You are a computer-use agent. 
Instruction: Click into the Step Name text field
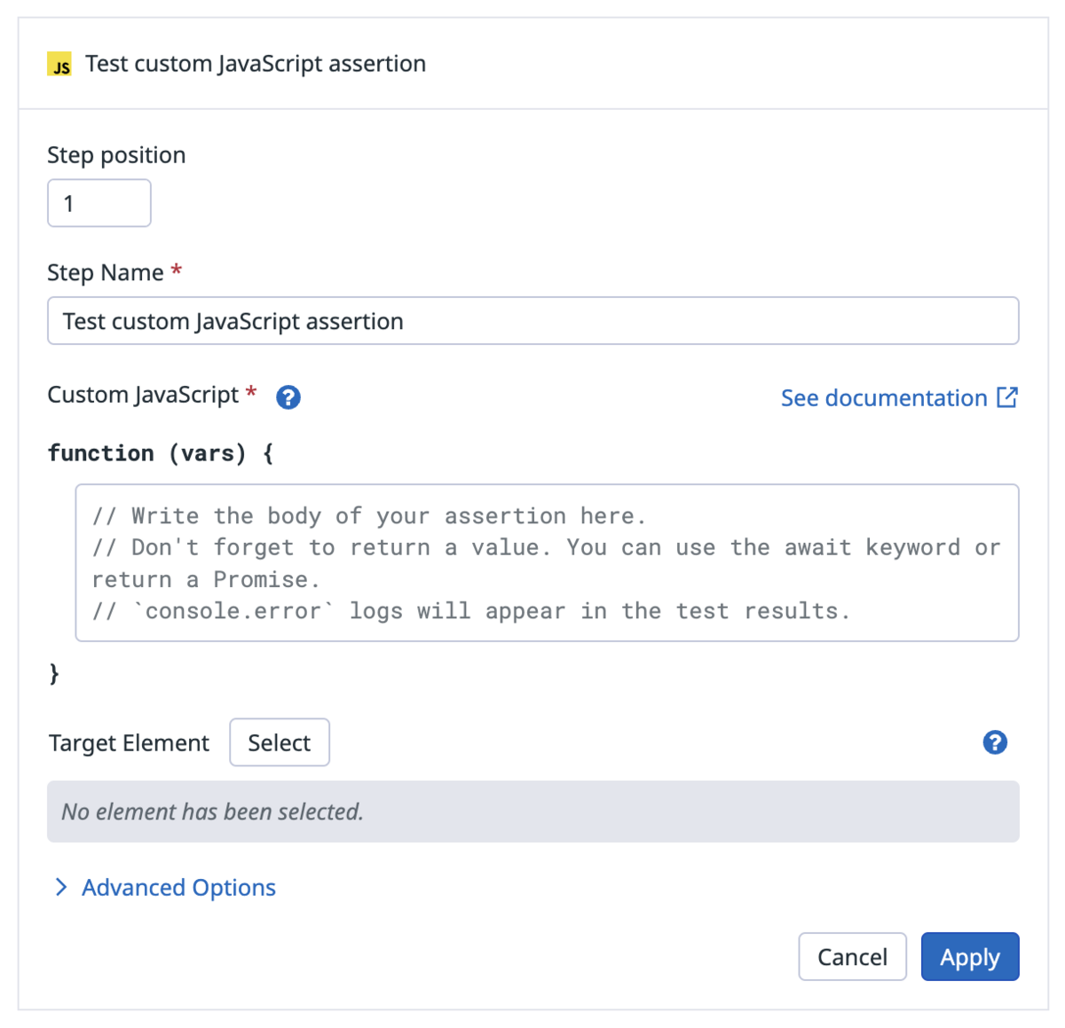(532, 320)
